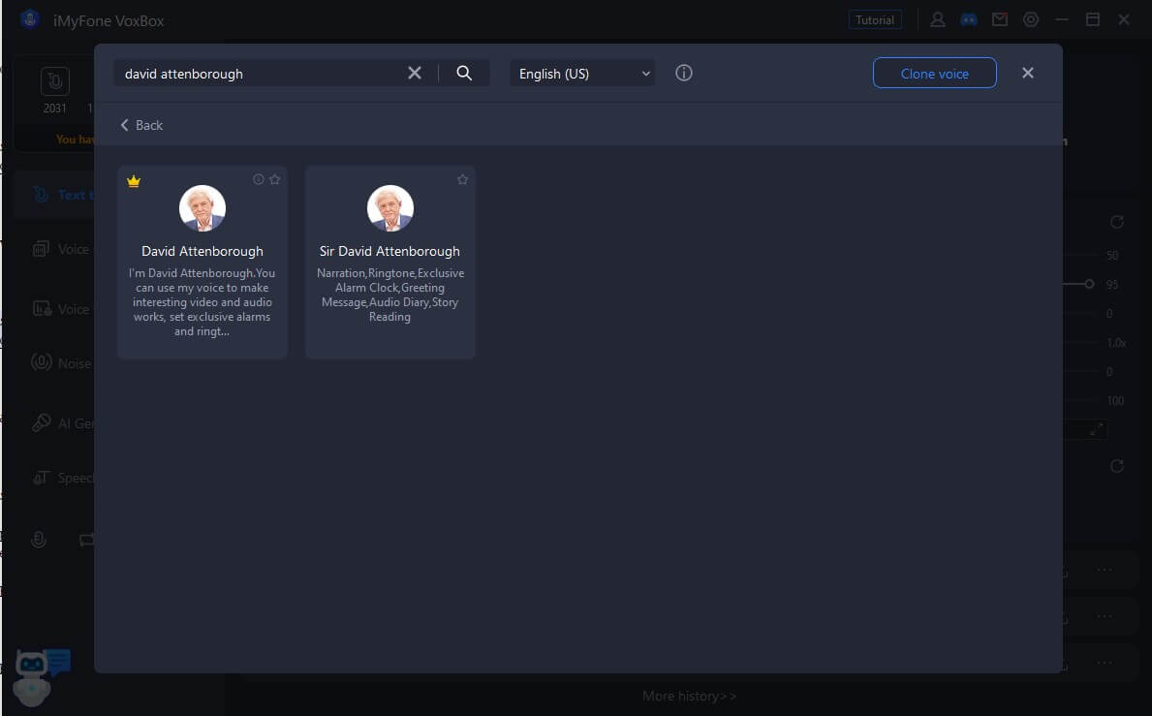
Task: Open the Text sidebar item
Action: (x=62, y=195)
